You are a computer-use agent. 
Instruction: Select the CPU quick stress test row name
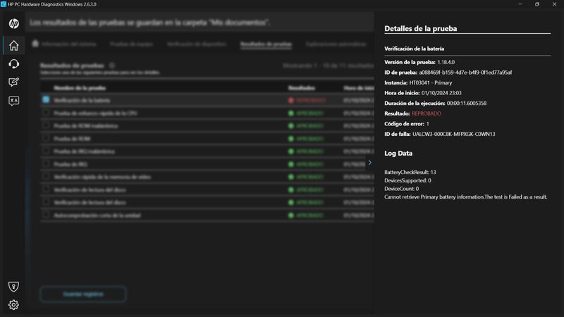click(x=95, y=113)
